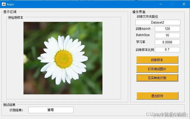Focus the BatchSize field showing 16
The width and height of the screenshot is (190, 119).
[x=167, y=35]
